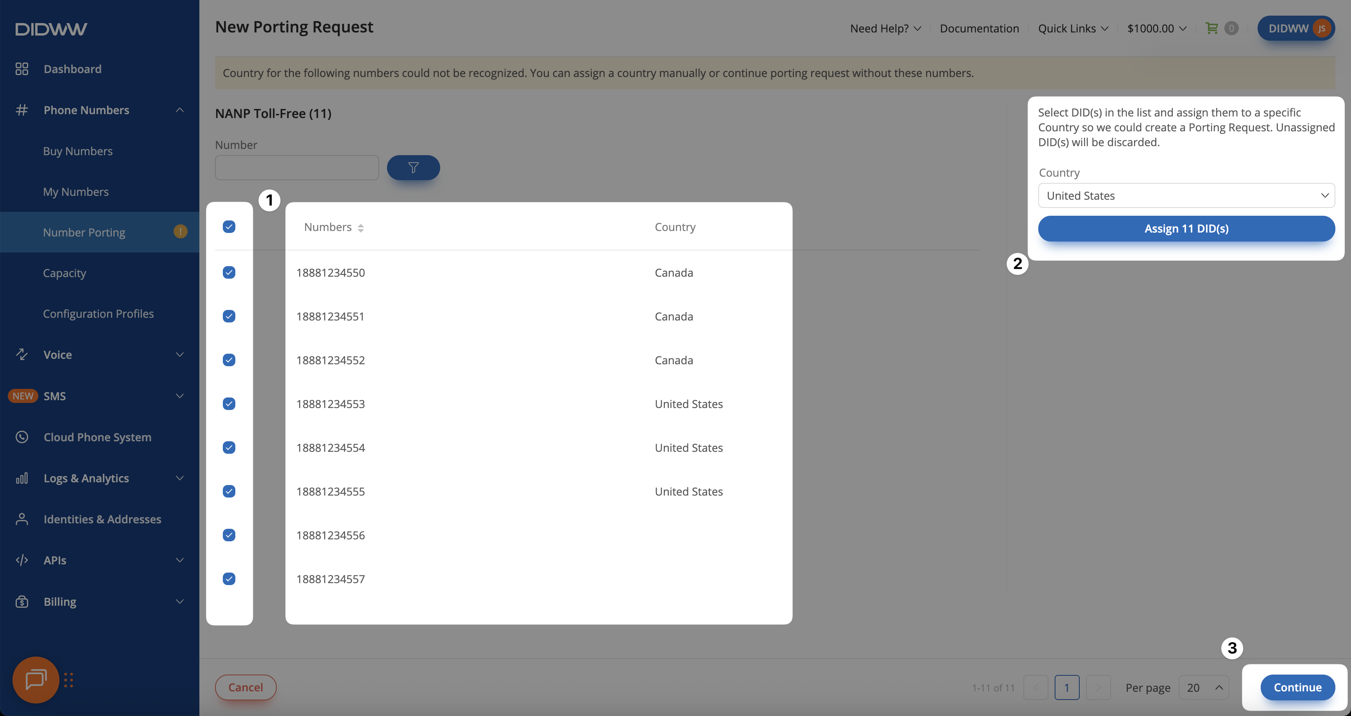Image resolution: width=1351 pixels, height=716 pixels.
Task: Click the DIDWW logo in sidebar
Action: click(51, 29)
